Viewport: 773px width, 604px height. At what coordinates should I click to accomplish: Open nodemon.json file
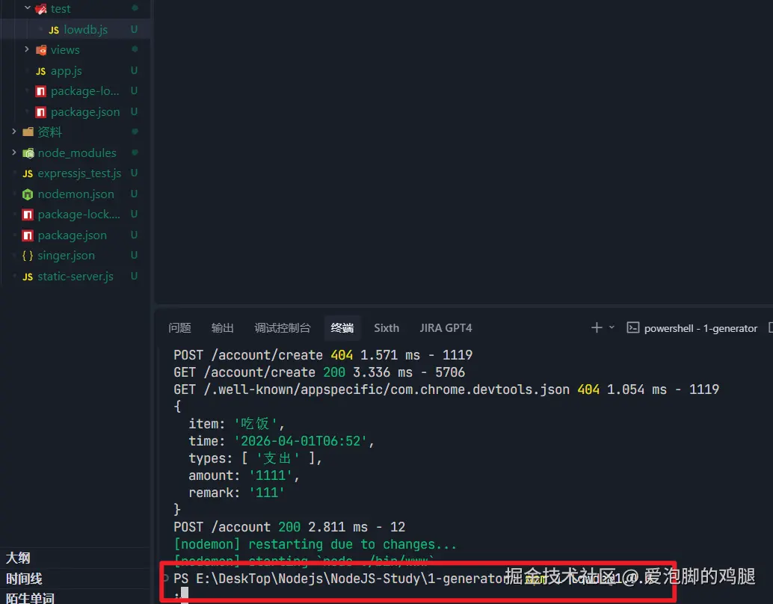point(76,194)
